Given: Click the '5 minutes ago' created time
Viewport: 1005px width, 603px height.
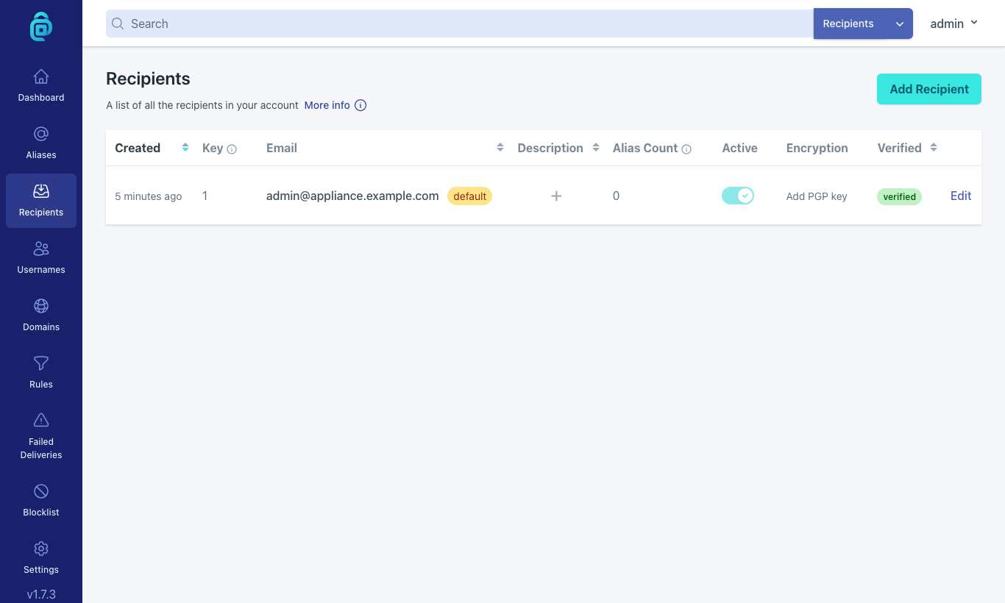Looking at the screenshot, I should click(149, 196).
